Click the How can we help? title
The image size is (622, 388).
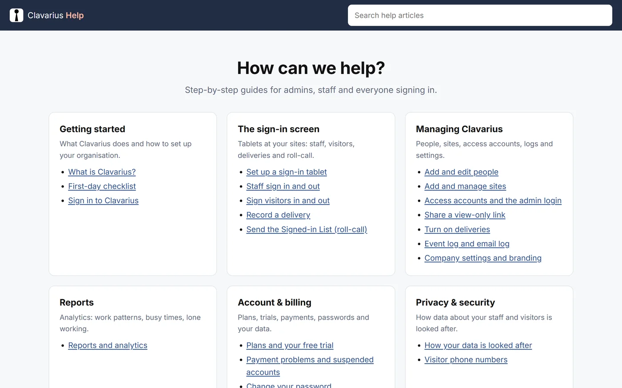coord(311,68)
